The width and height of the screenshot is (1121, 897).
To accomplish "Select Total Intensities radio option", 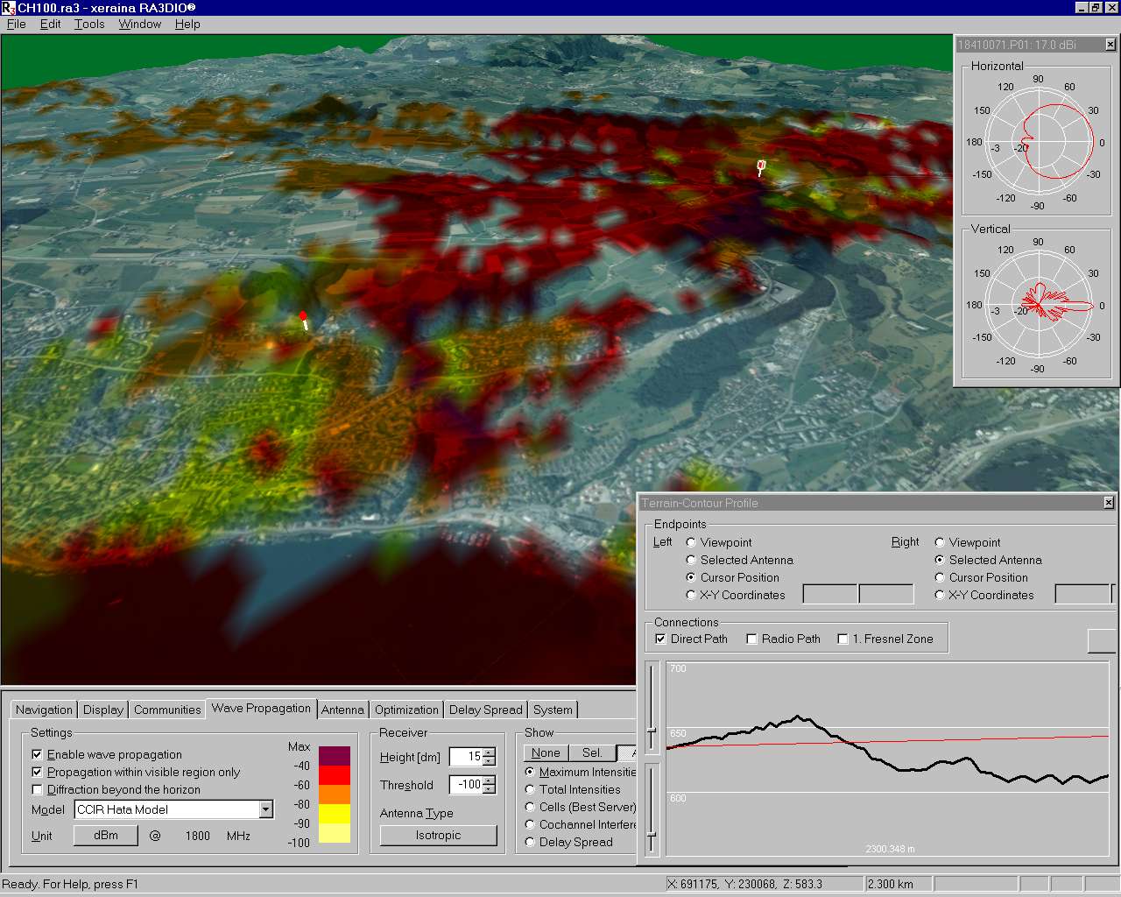I will click(x=530, y=789).
